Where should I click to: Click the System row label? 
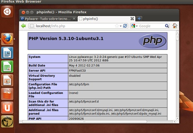pyautogui.click(x=35, y=57)
